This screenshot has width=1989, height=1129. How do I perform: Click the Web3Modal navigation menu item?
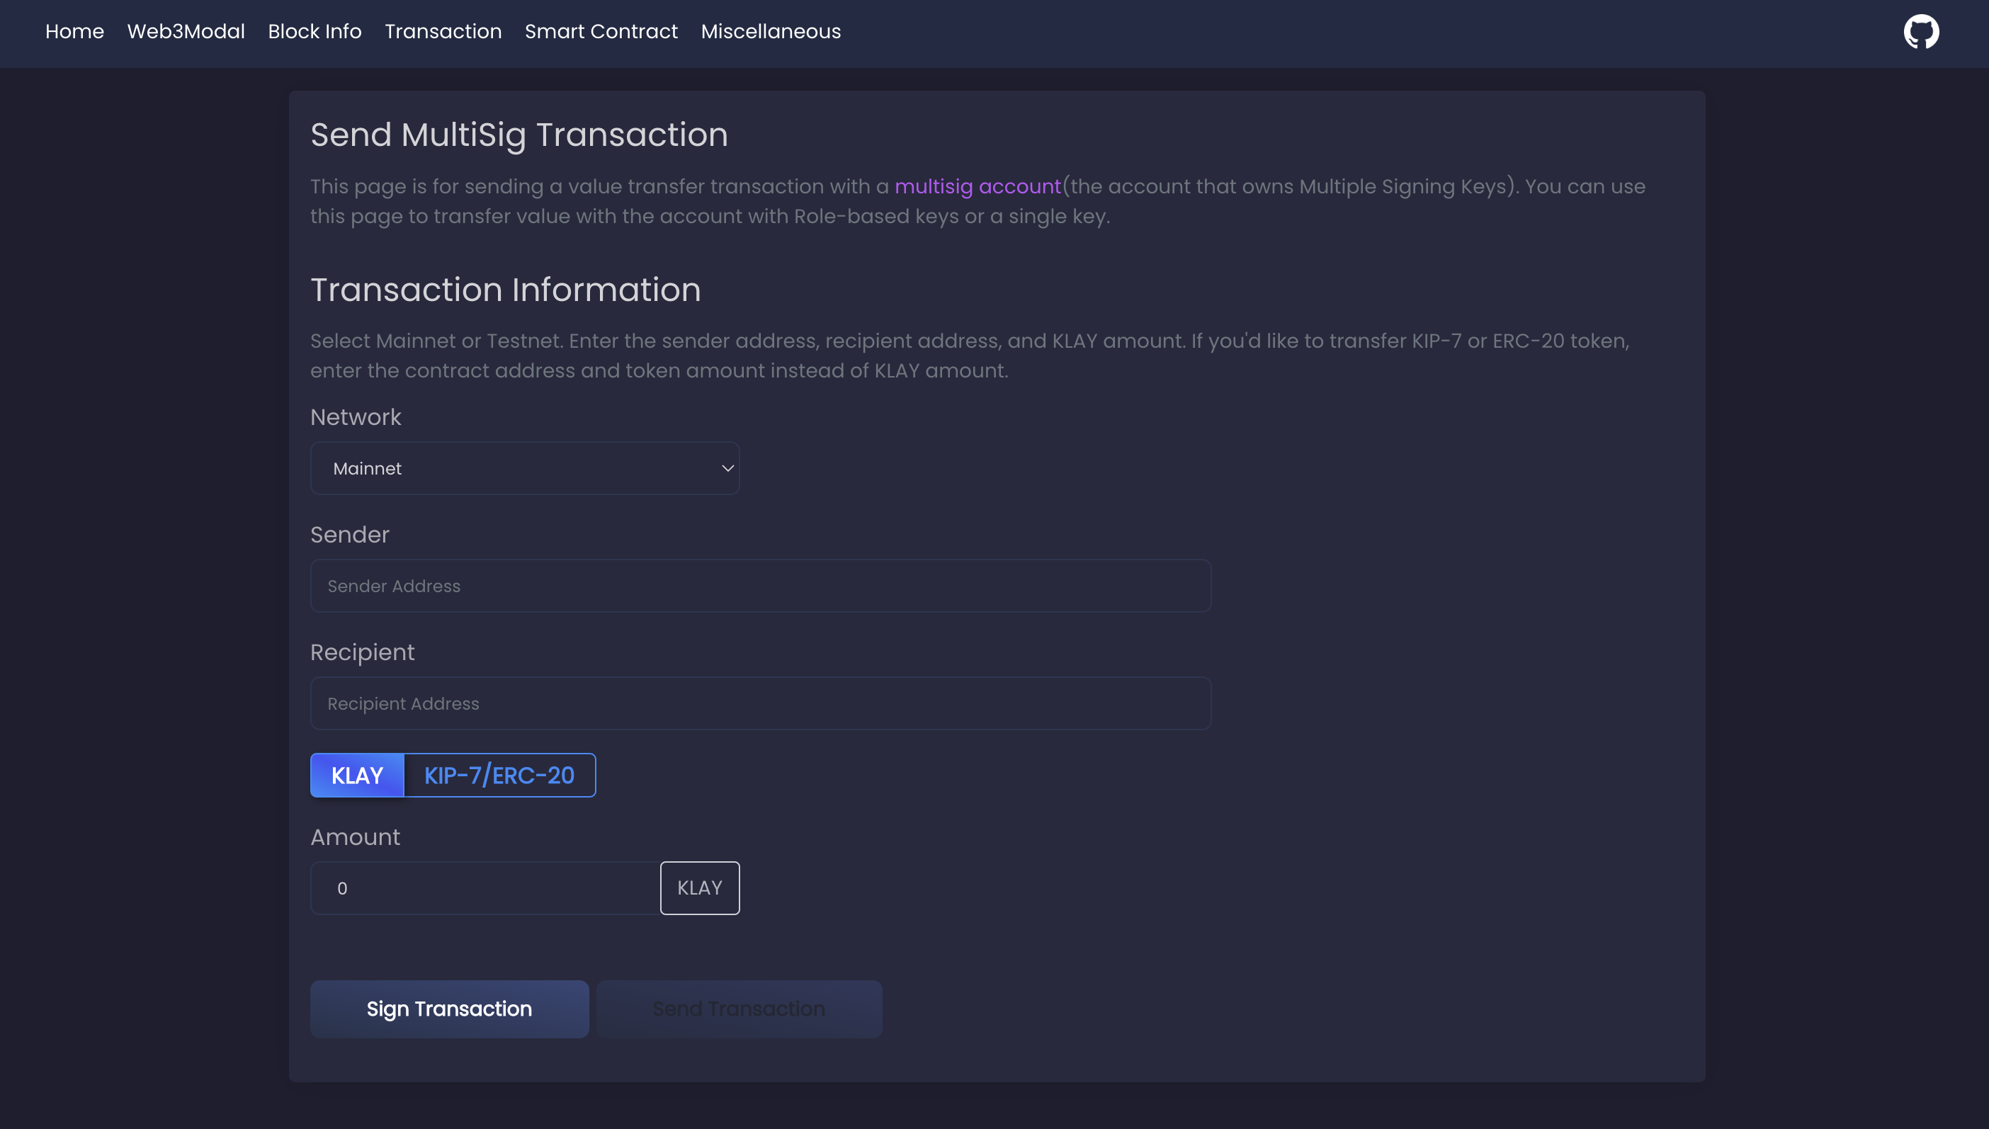pyautogui.click(x=186, y=31)
